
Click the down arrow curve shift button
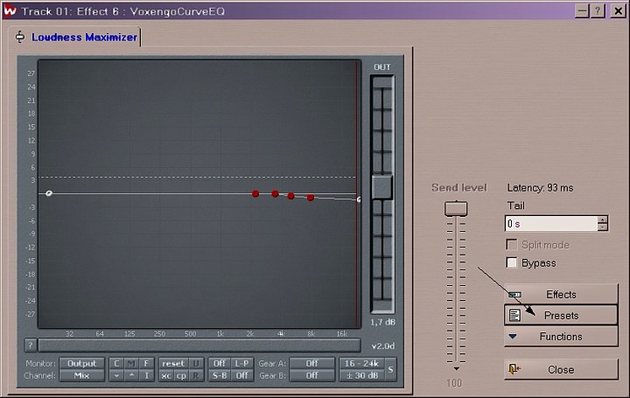click(x=116, y=375)
